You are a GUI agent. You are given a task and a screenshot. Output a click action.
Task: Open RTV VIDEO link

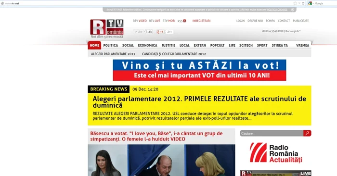(x=140, y=21)
